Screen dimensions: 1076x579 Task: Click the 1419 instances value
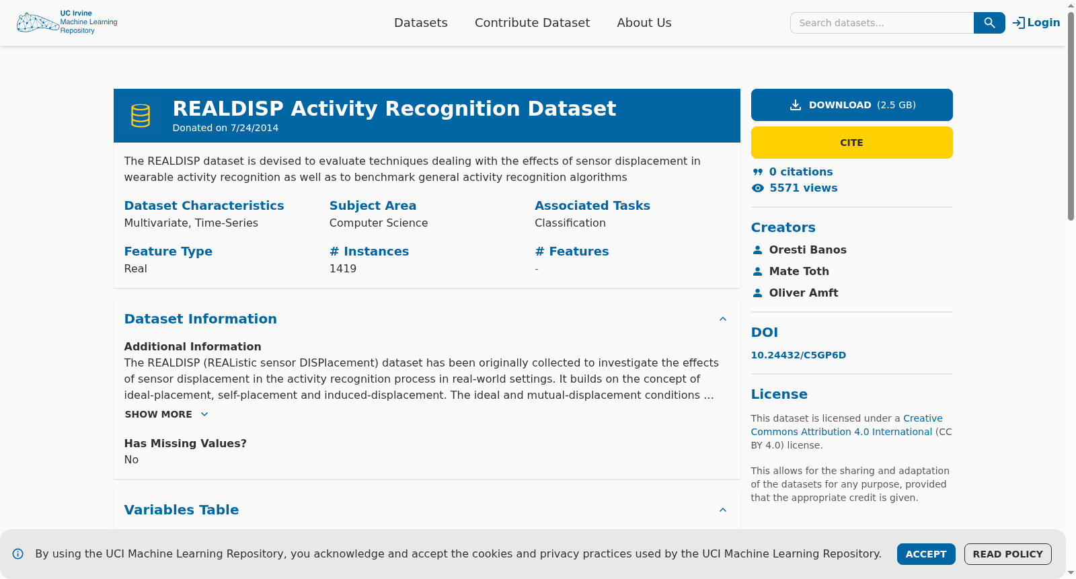(x=343, y=269)
